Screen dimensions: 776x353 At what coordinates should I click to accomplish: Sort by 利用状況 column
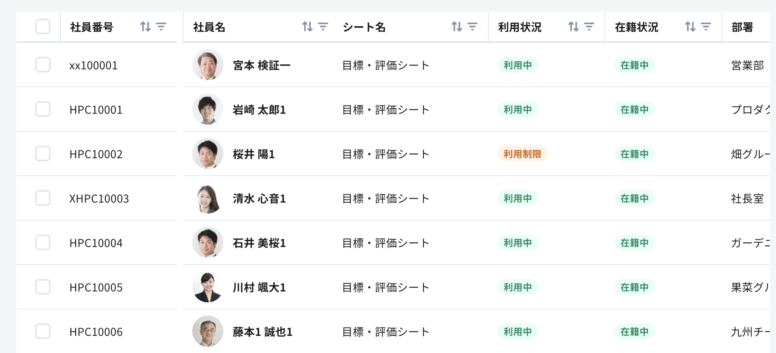pyautogui.click(x=574, y=26)
